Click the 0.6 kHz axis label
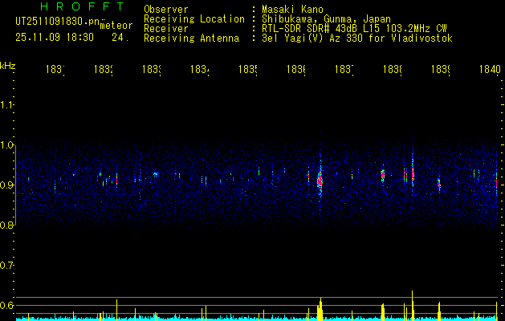The width and height of the screenshot is (505, 321). 6,305
